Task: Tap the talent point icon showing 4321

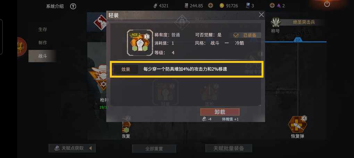Action: (155, 6)
